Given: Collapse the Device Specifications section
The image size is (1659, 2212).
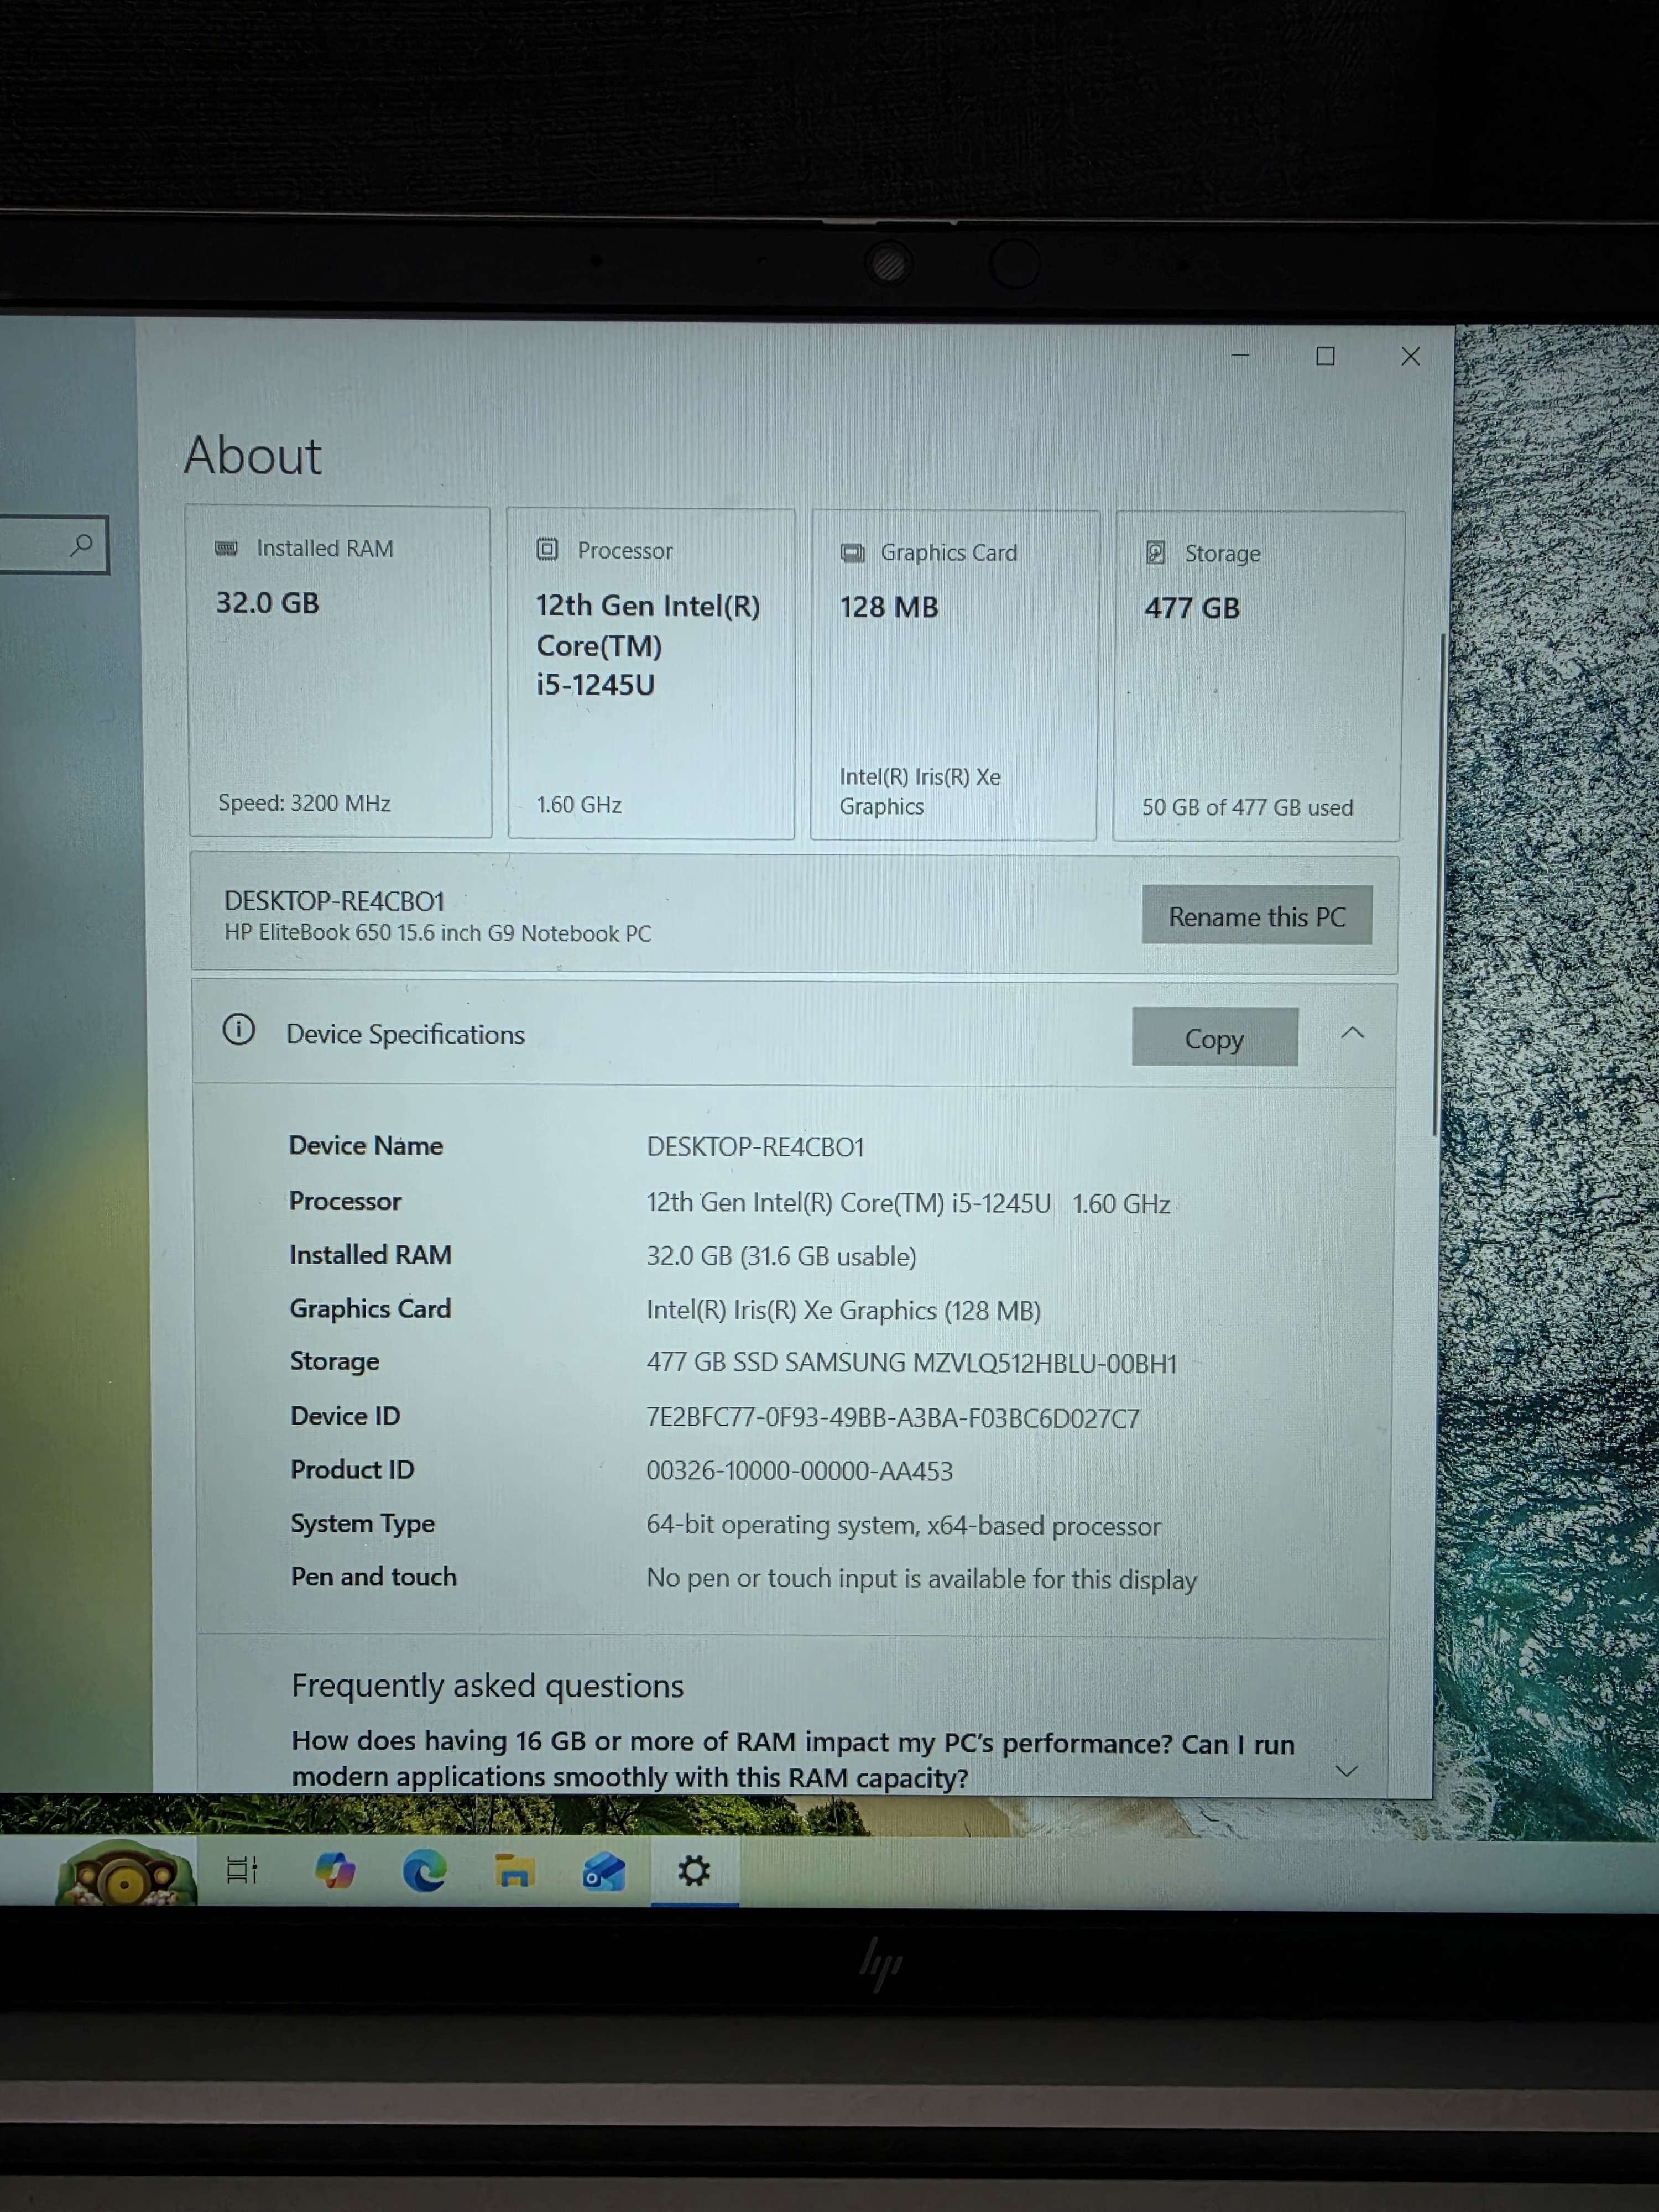Looking at the screenshot, I should click(1352, 1033).
